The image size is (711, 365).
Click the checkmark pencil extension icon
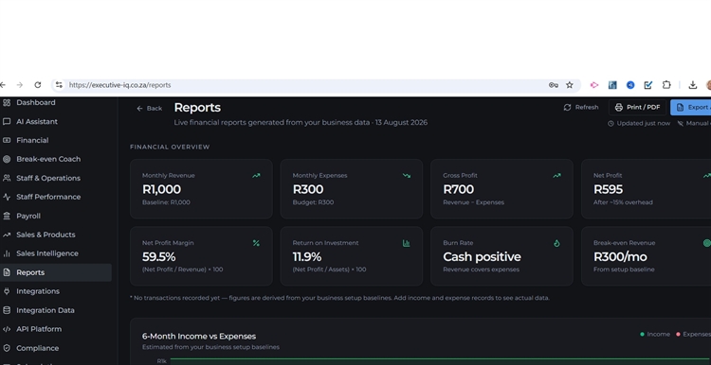[x=648, y=85]
